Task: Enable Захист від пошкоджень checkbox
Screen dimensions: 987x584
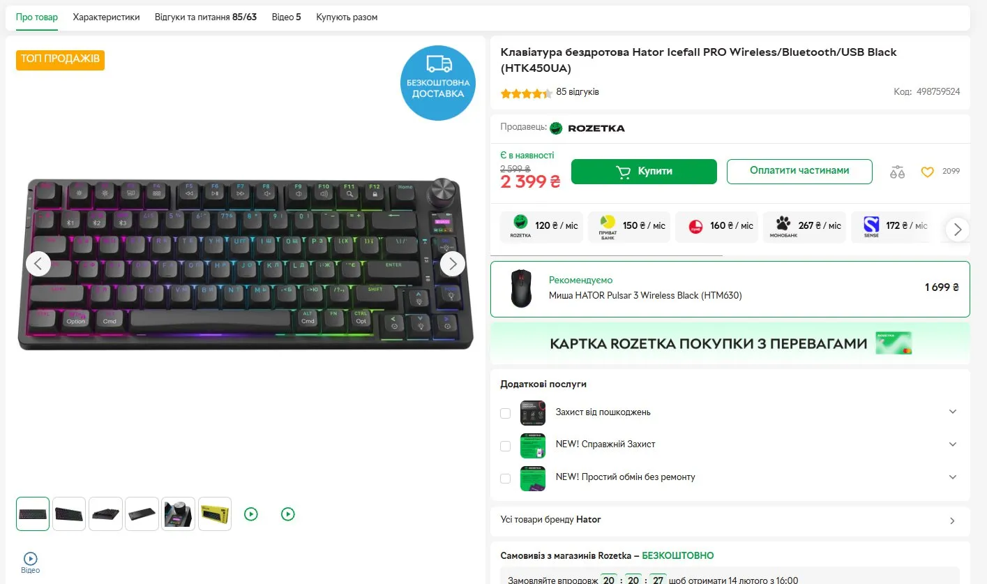Action: [506, 413]
